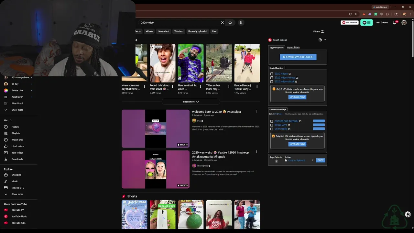414x233 pixels.
Task: Check the 2020 videos tiktok checkbox
Action: pos(272,82)
